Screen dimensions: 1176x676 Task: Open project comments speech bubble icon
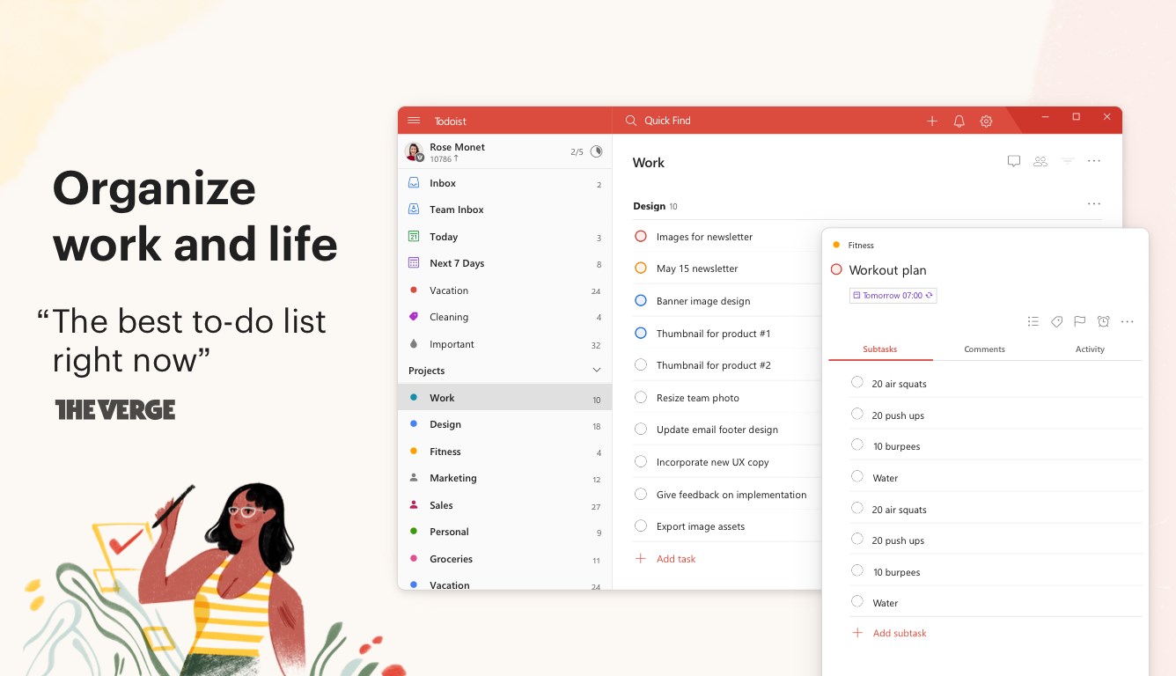click(1014, 161)
